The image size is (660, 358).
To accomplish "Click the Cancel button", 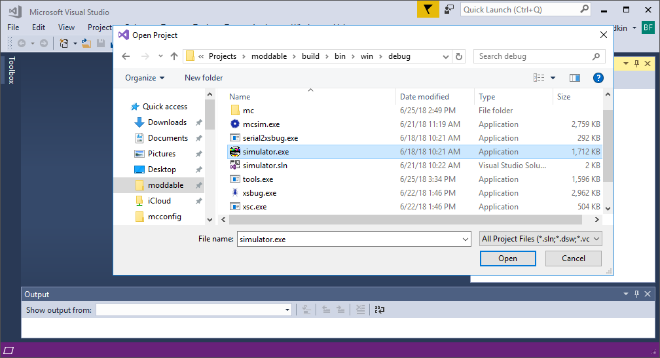I will [574, 259].
